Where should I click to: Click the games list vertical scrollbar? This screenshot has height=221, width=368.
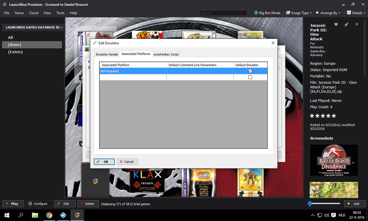(299, 101)
